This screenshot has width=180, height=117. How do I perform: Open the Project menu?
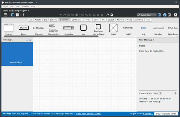point(5,7)
